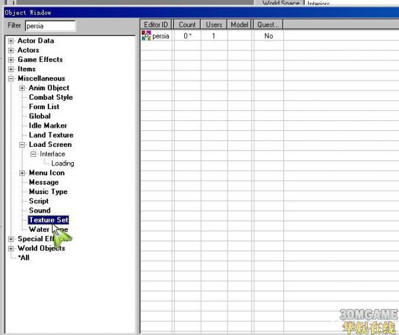Select the Combat Style entry

click(x=51, y=97)
